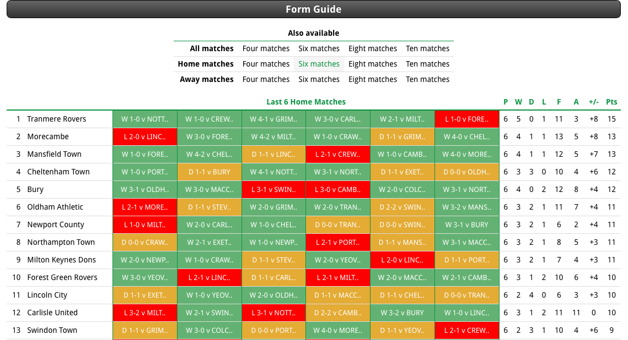Click Northampton's L 2-1 v PORT.. result
This screenshot has width=628, height=340.
(338, 242)
